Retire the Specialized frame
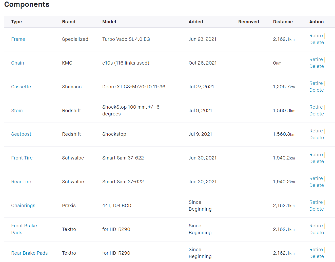 [x=316, y=36]
